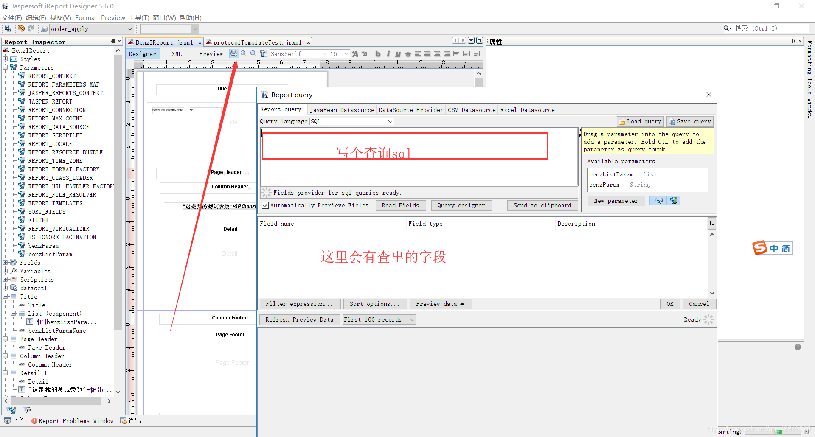
Task: Minimize the Report Inspector panel
Action: coord(113,42)
